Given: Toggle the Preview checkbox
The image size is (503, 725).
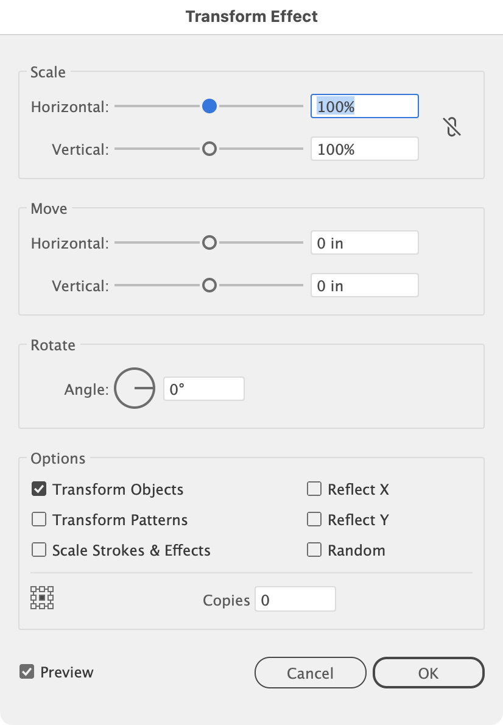Looking at the screenshot, I should (27, 671).
